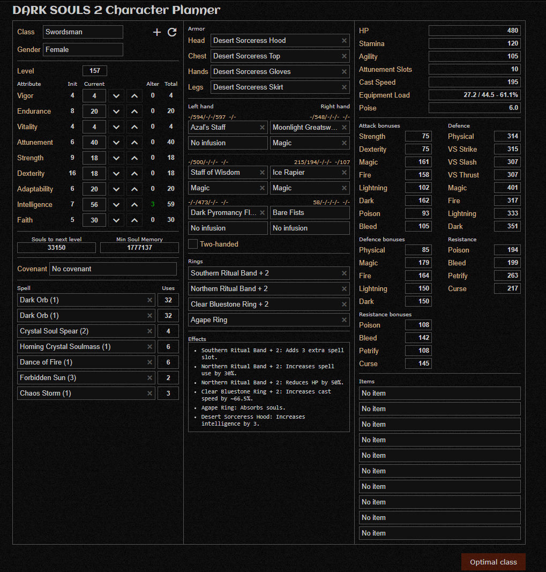Screen dimensions: 546x572
Task: Click the Dark attack bonus value 162
Action: point(418,200)
